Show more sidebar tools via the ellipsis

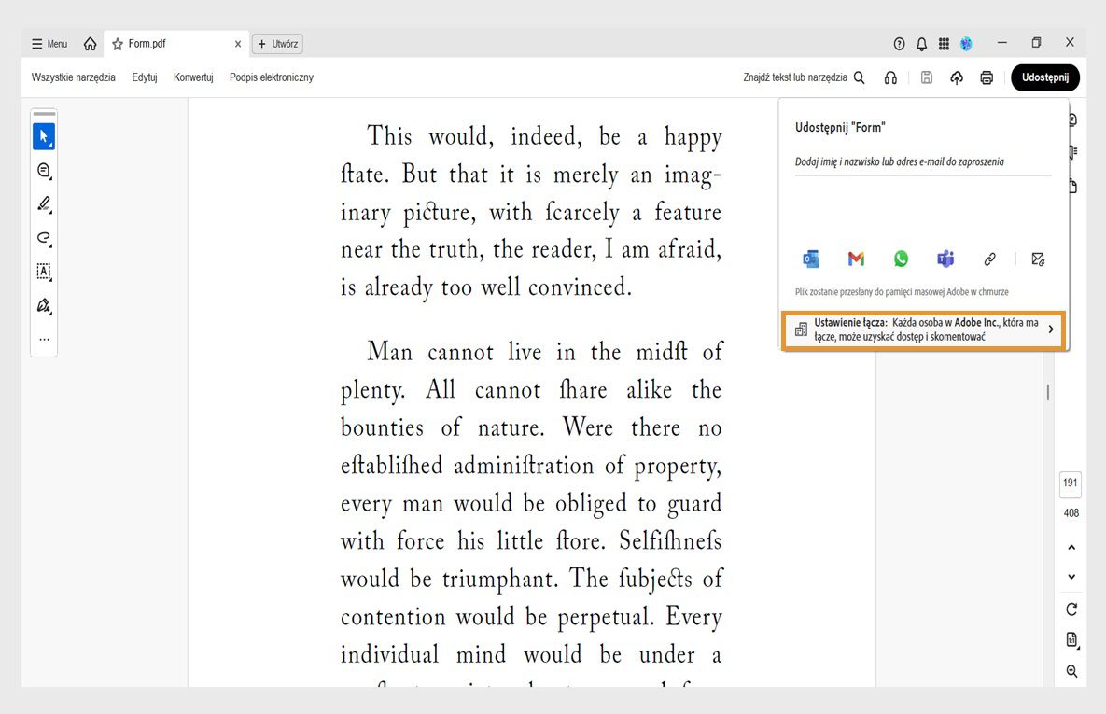click(x=43, y=339)
